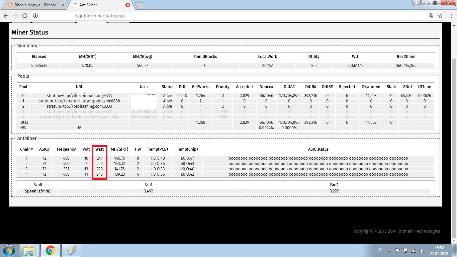Click the devFeeMine.1 user in pool 3
457x257 pixels.
tap(144, 112)
